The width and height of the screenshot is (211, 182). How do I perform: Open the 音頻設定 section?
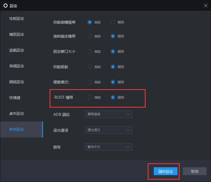[x=16, y=66]
